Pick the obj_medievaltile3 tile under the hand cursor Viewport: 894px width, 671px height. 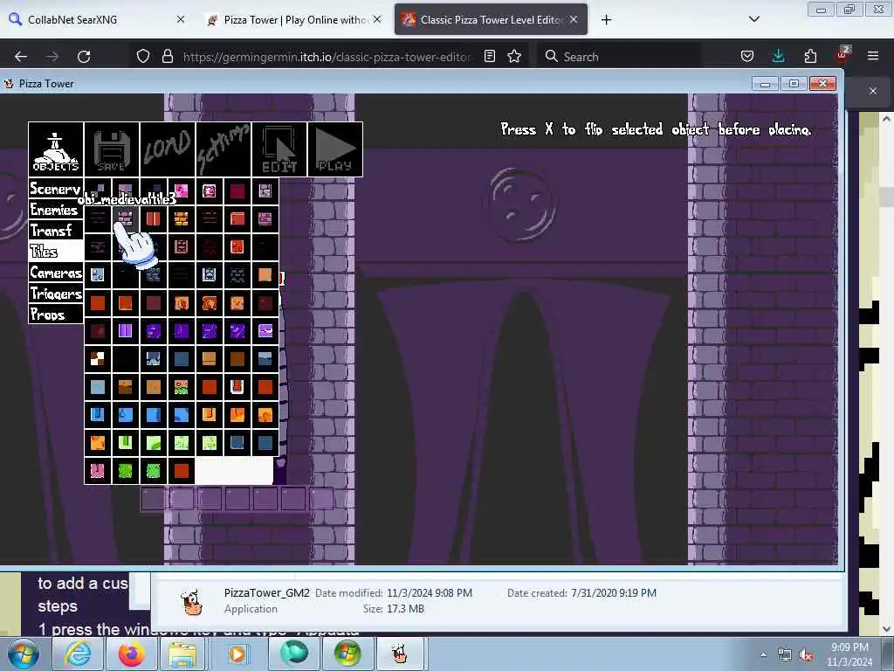[126, 218]
